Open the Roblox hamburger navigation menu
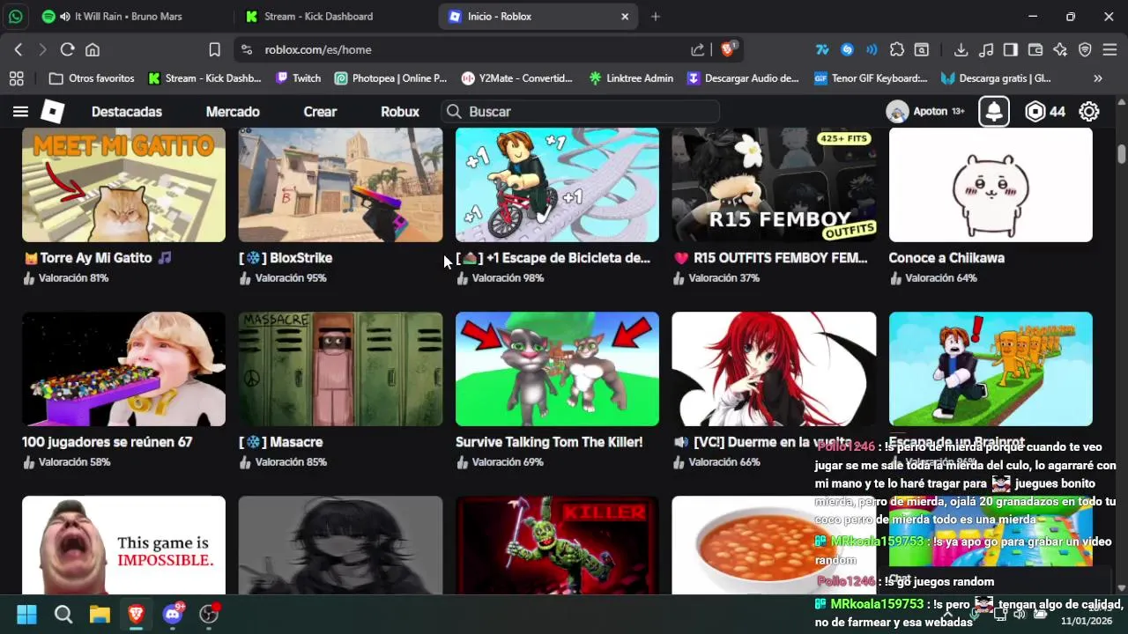This screenshot has width=1128, height=634. point(20,112)
